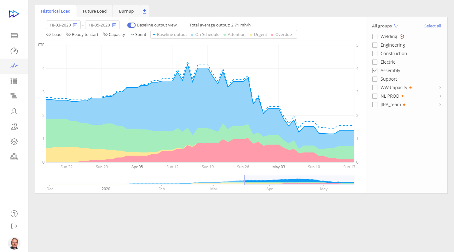Open the single user icon in sidebar

14,111
